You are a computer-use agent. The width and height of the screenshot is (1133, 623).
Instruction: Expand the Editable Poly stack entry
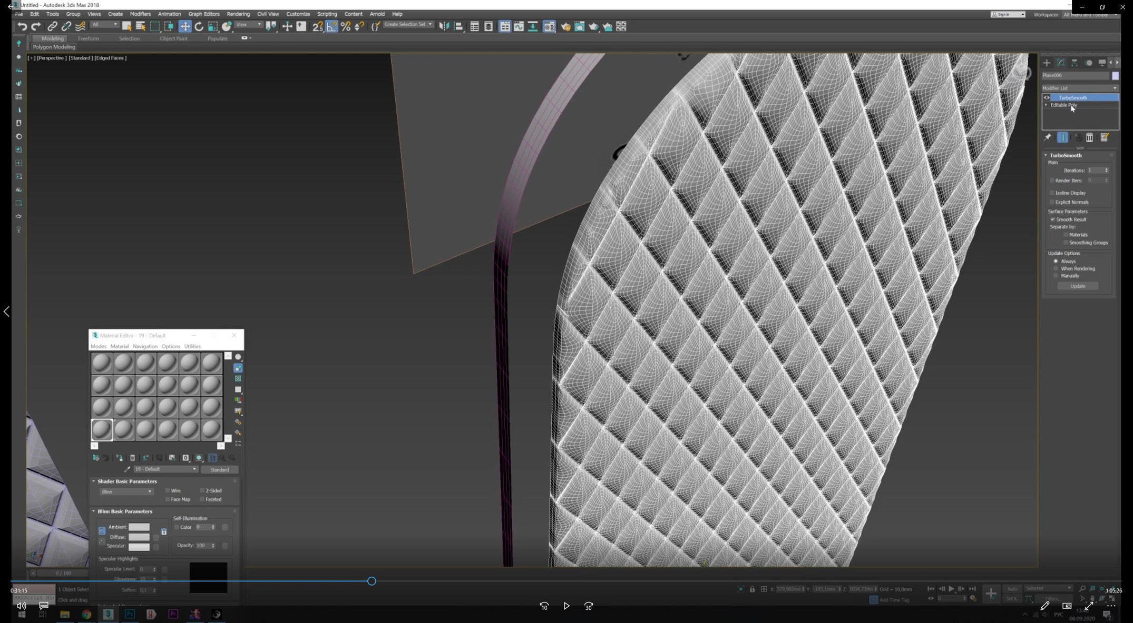coord(1047,105)
